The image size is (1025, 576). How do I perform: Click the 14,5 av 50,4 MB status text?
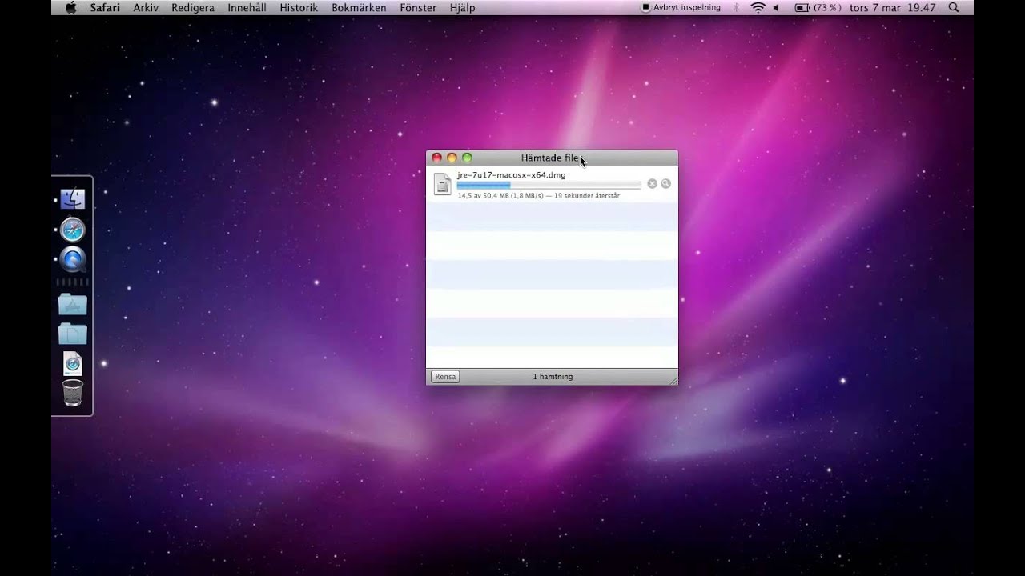[x=538, y=195]
